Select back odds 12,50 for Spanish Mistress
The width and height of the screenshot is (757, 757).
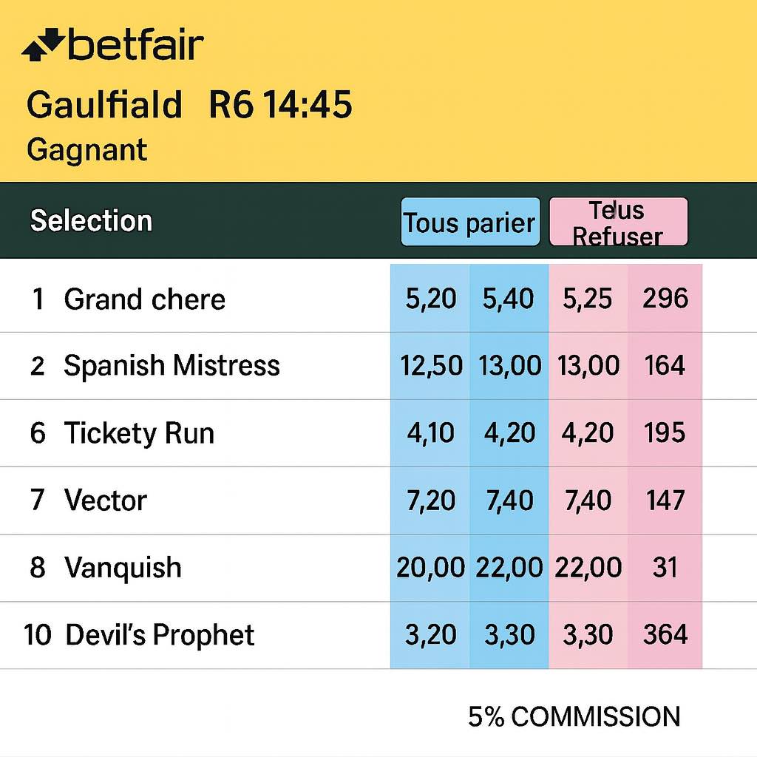[x=430, y=365]
